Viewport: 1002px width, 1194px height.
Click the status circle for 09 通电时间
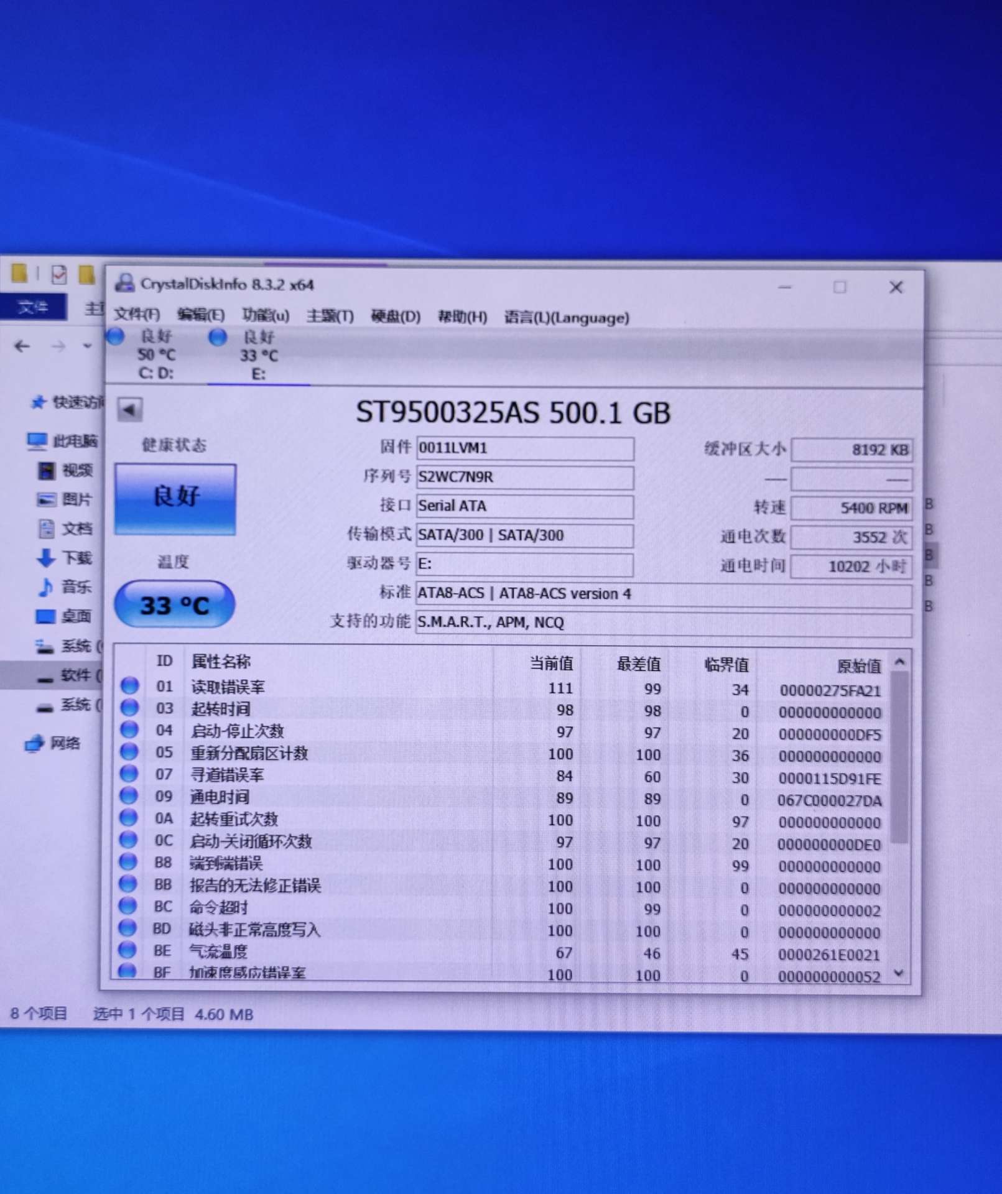129,795
